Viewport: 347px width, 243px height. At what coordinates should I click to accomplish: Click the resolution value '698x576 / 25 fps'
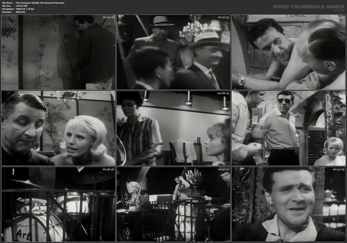(x=25, y=9)
